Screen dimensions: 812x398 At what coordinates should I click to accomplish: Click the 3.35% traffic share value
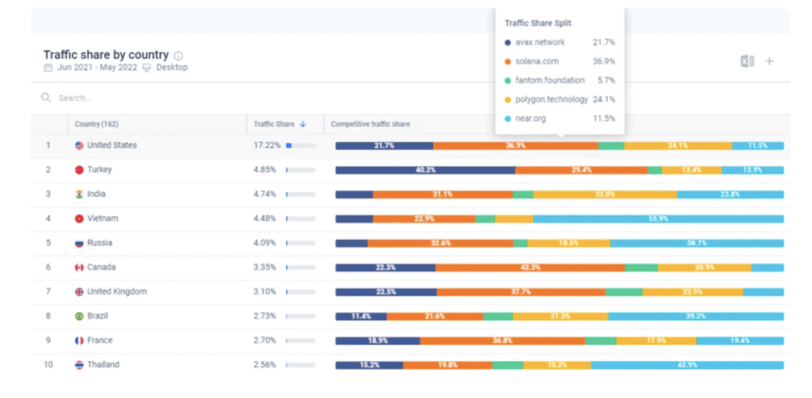coord(265,267)
